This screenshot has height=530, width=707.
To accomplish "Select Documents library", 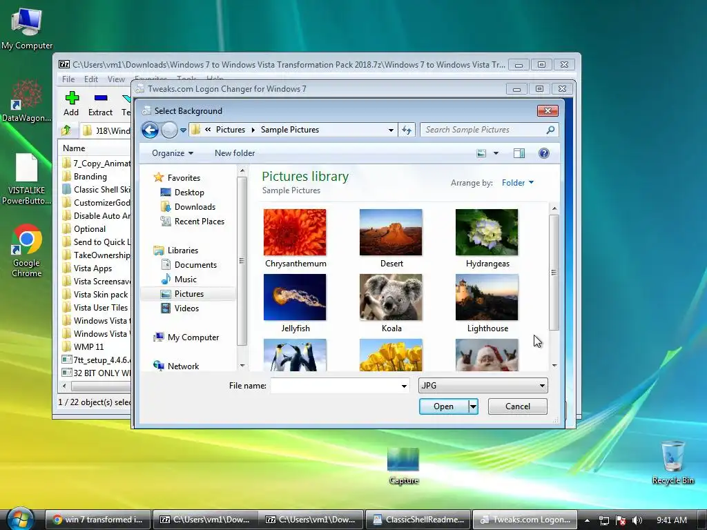I will (189, 264).
